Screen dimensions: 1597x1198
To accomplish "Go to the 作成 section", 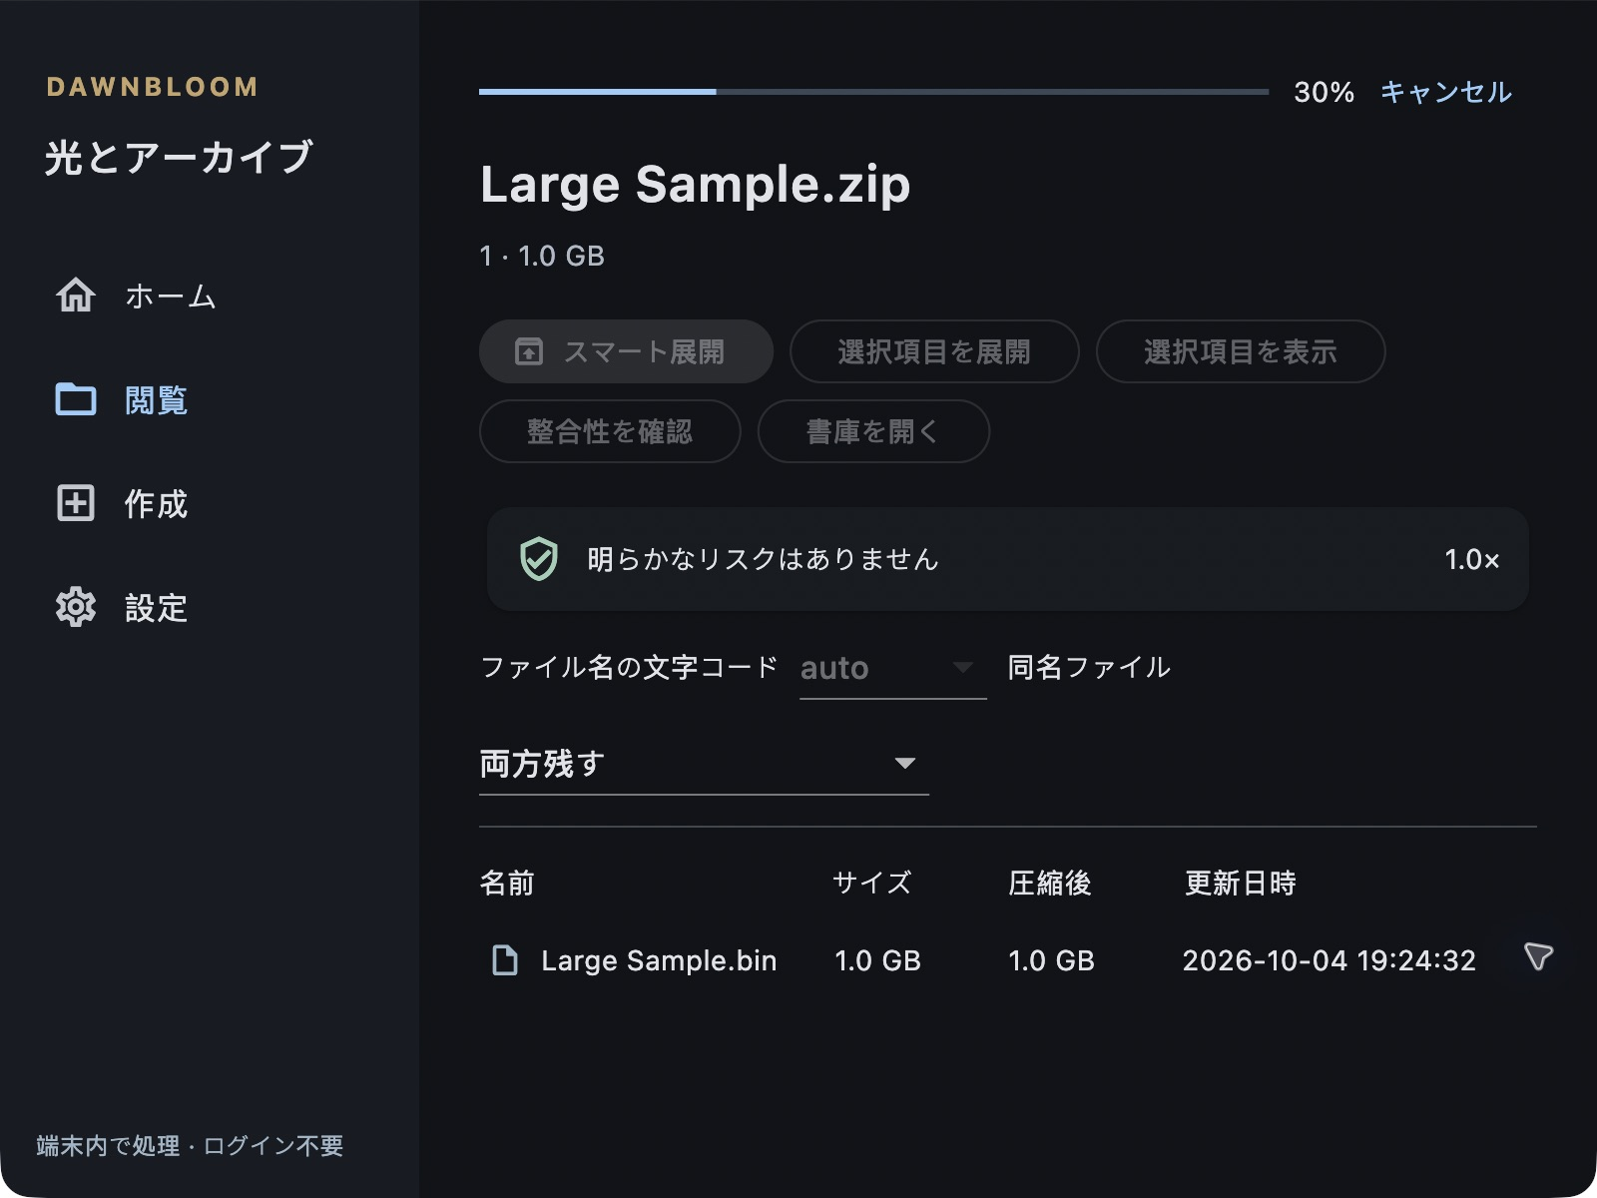I will 210,503.
